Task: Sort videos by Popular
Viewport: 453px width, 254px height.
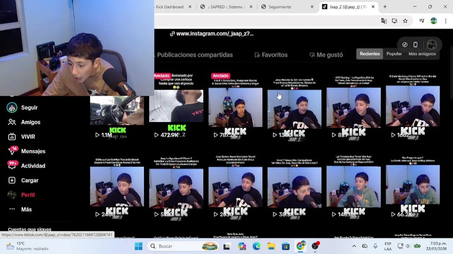Action: [394, 54]
